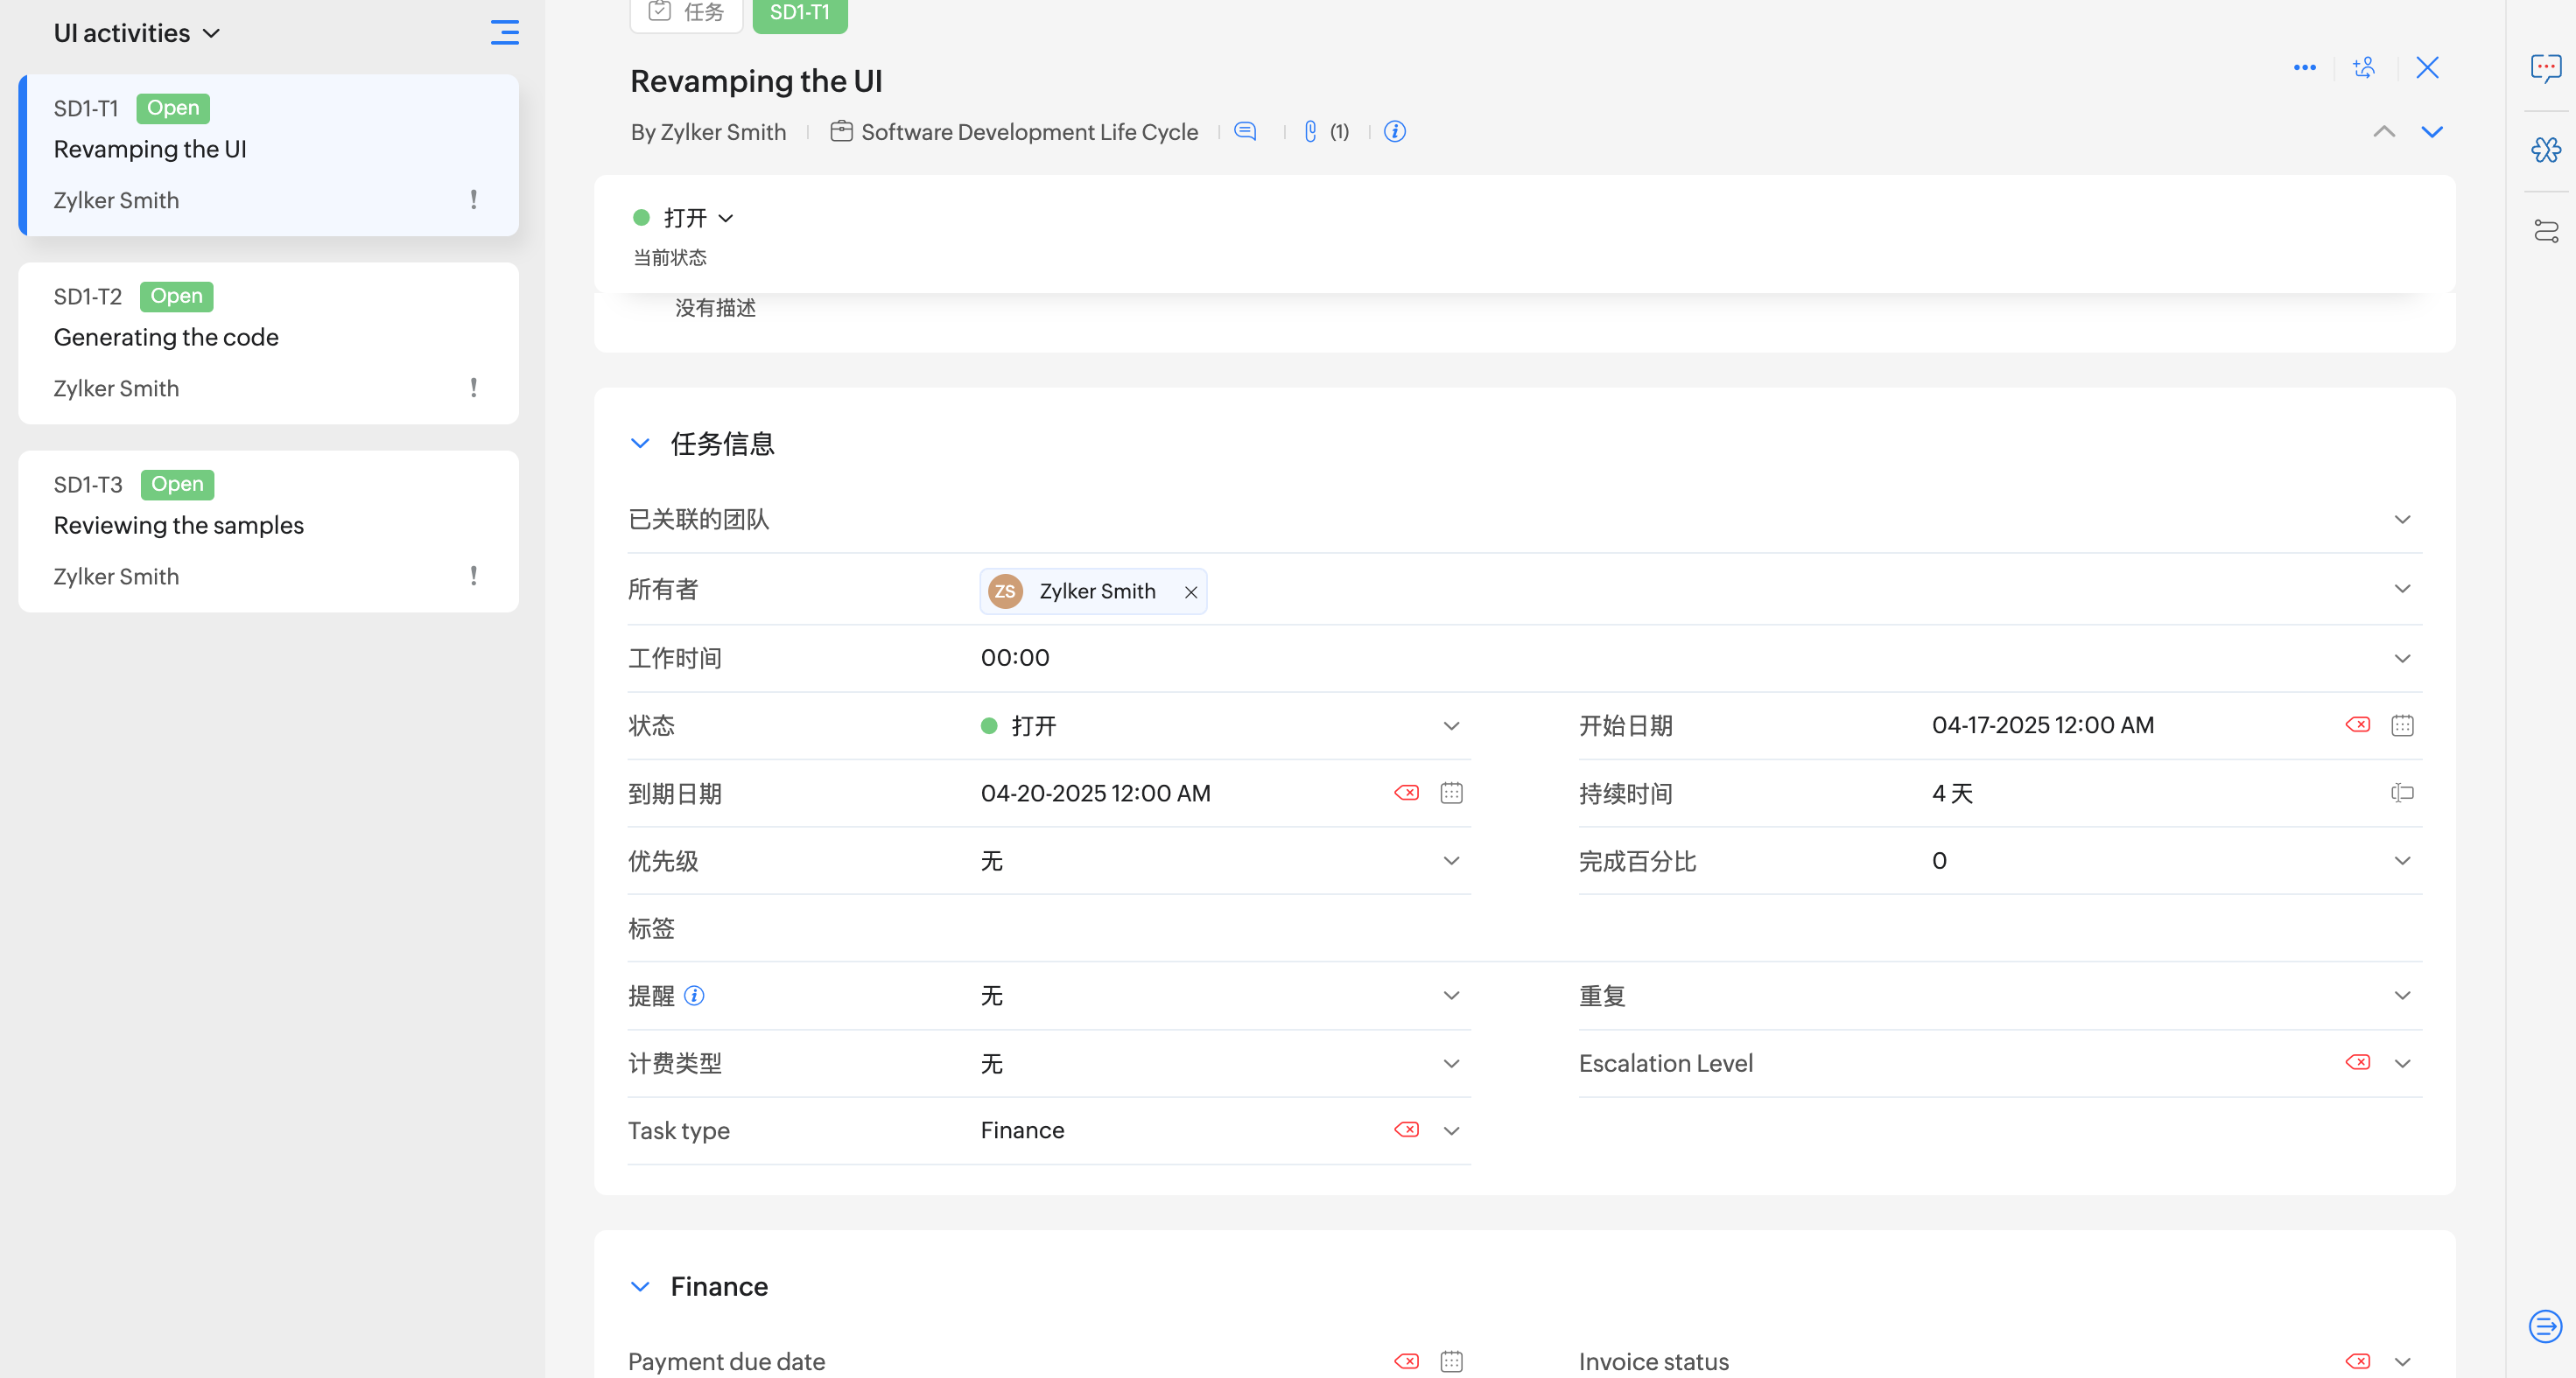Open the list view toggle icon in sidebar
This screenshot has height=1378, width=2576.
coord(504,32)
